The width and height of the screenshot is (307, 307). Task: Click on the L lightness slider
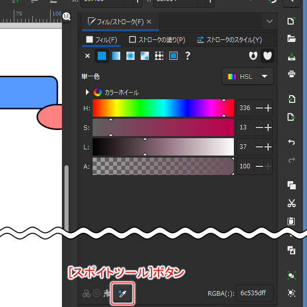[x=163, y=147]
